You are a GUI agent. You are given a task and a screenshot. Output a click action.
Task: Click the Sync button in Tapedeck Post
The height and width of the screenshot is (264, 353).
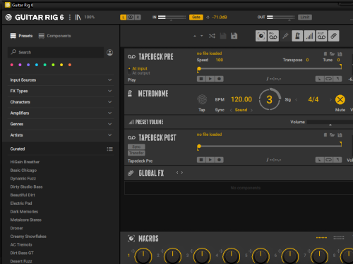tap(136, 146)
